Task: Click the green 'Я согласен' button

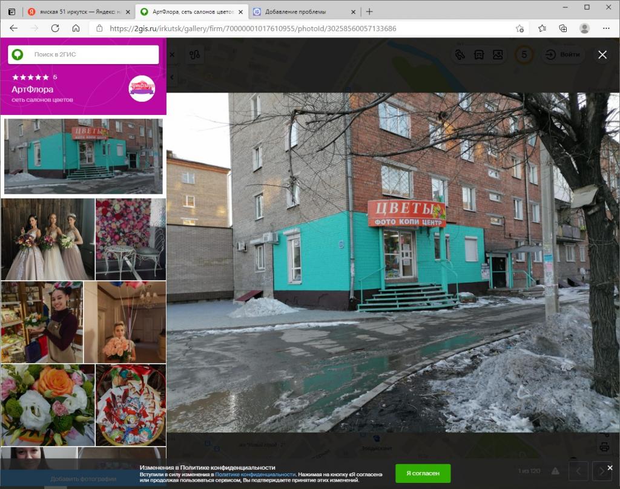Action: (423, 473)
